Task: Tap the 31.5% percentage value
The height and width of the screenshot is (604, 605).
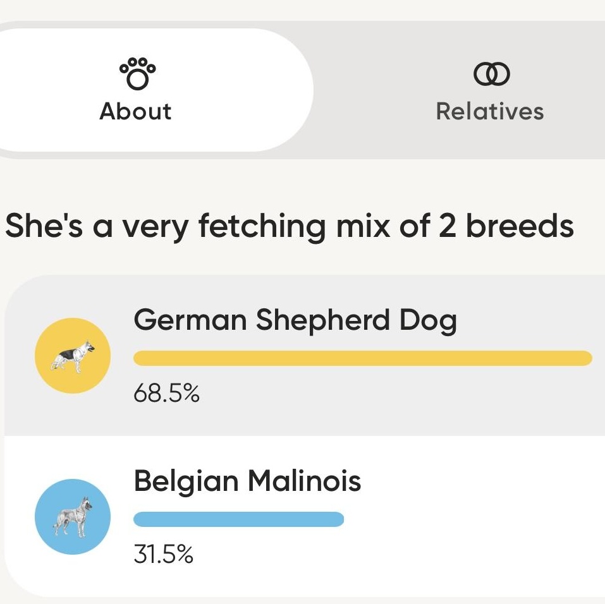Action: tap(163, 555)
